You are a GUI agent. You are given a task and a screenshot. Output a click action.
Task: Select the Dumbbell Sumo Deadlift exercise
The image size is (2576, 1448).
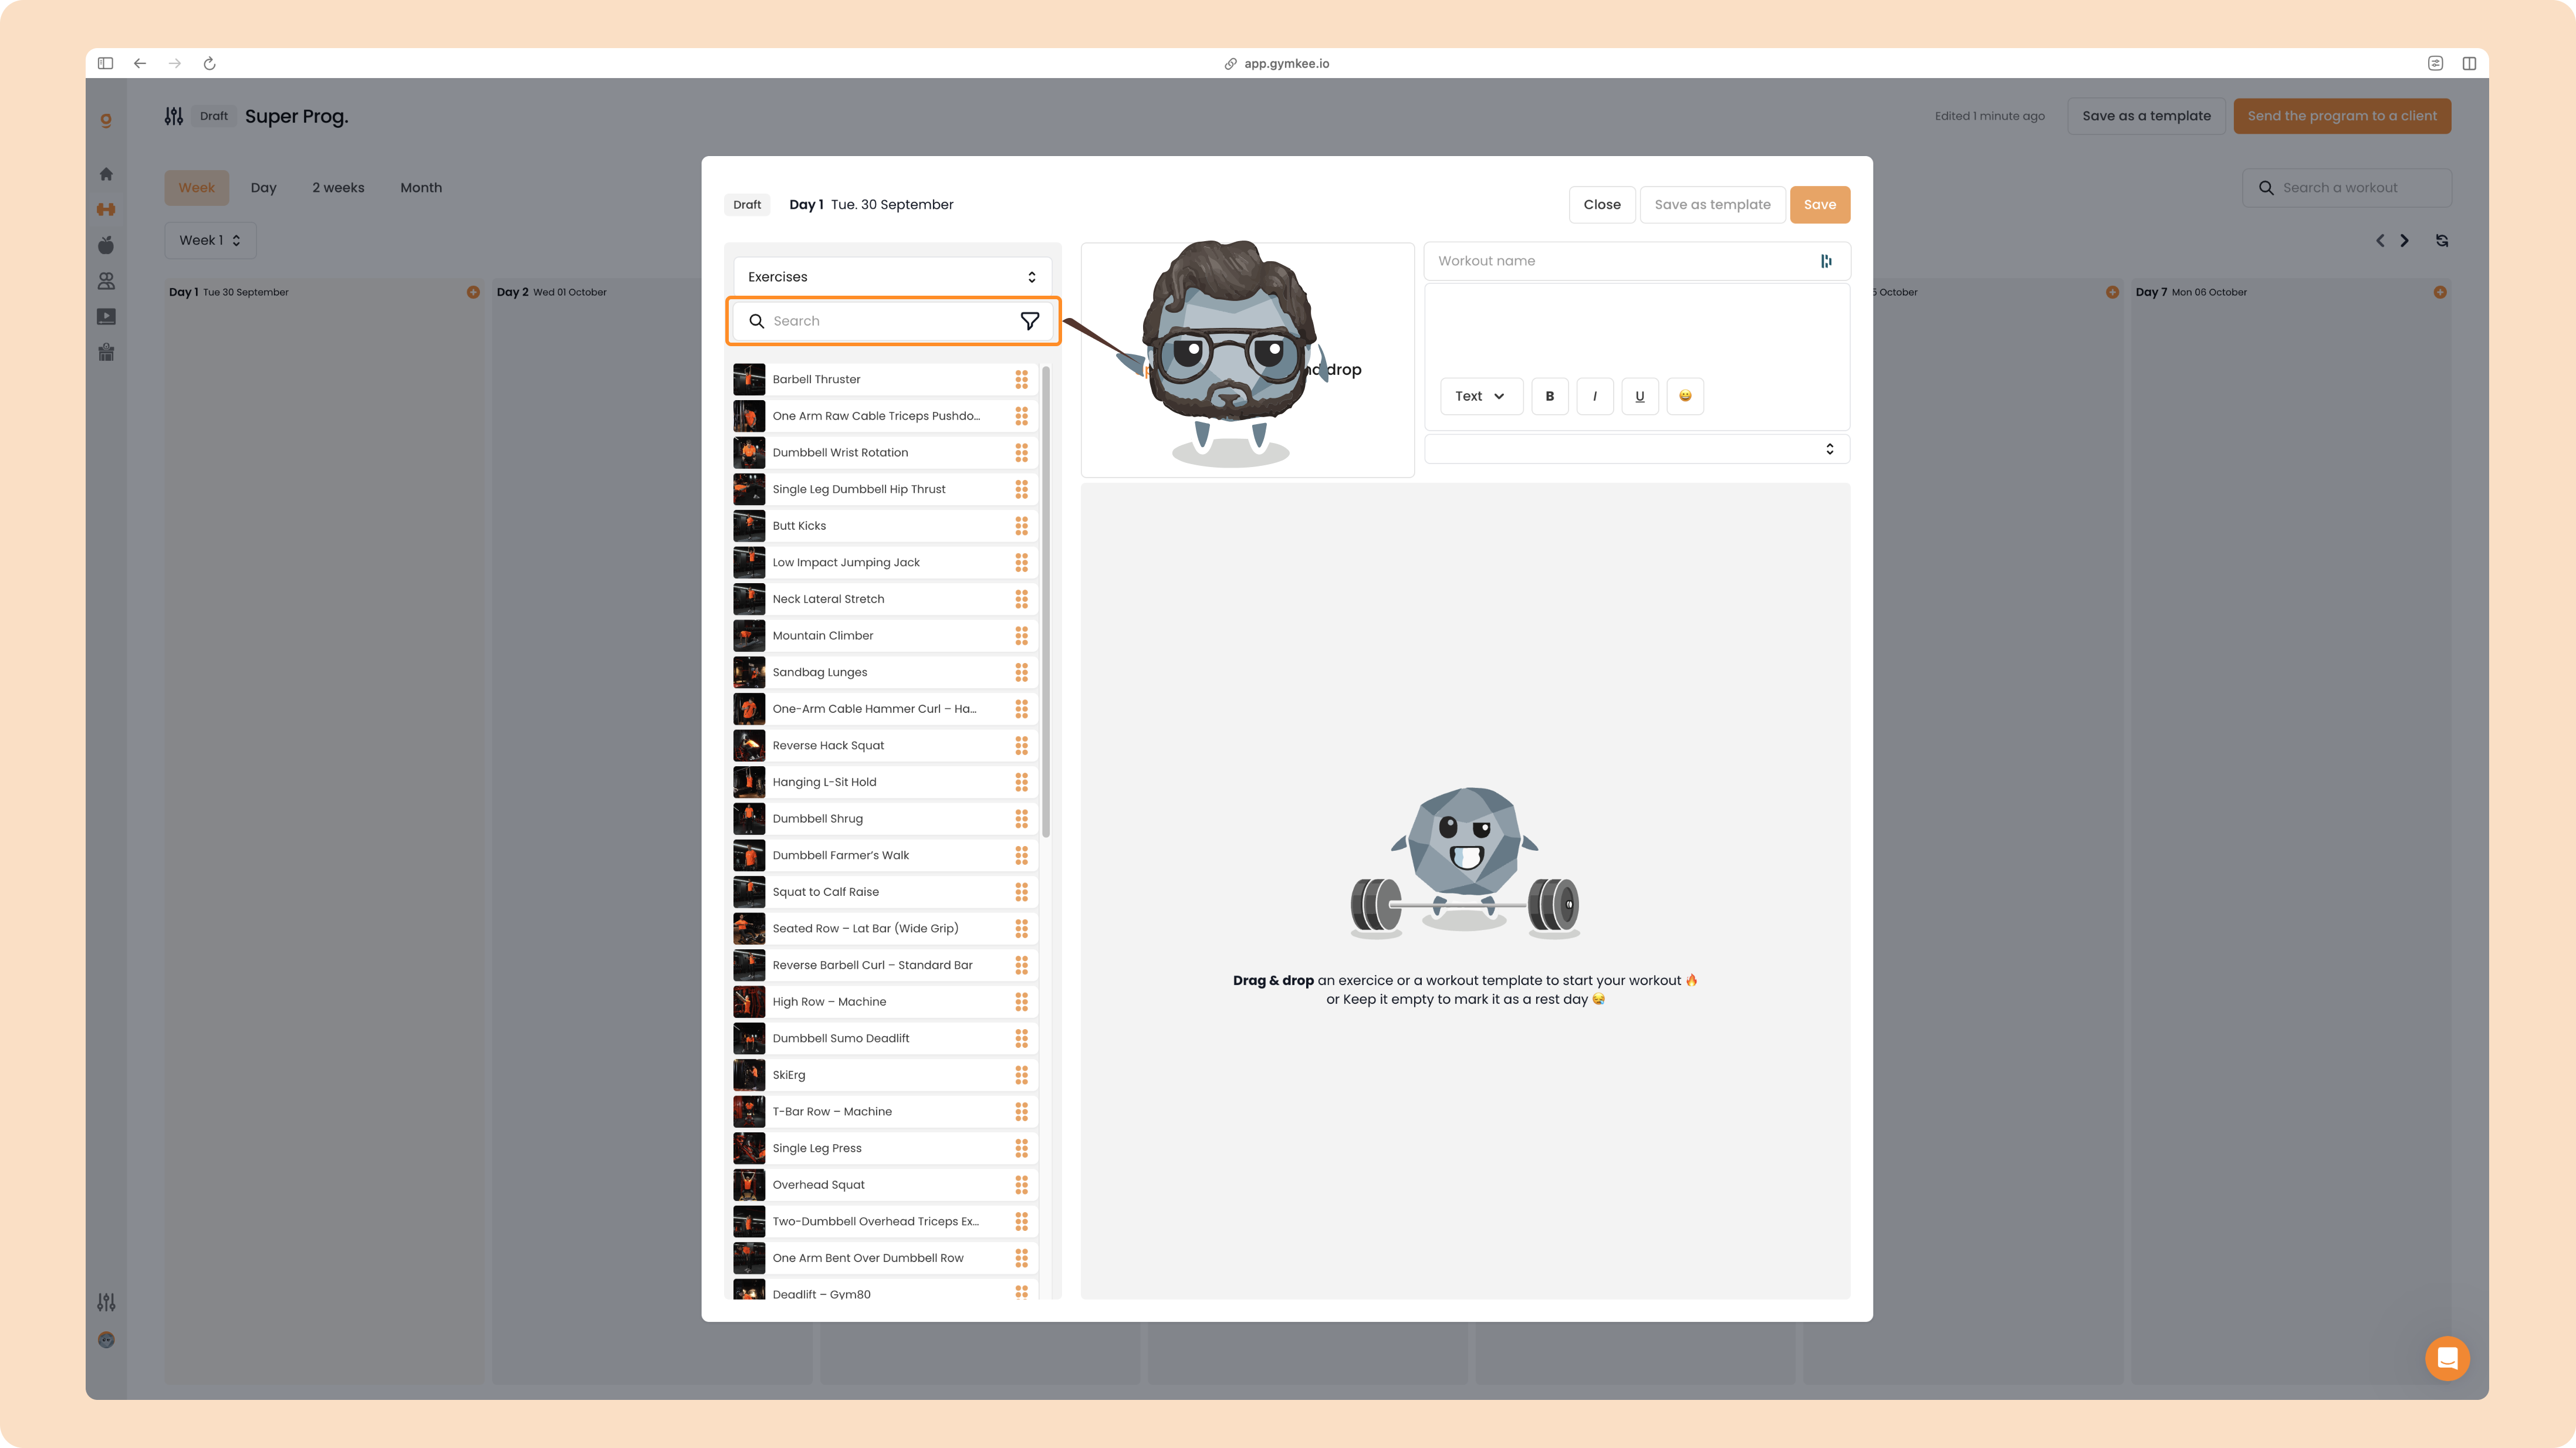[x=885, y=1039]
